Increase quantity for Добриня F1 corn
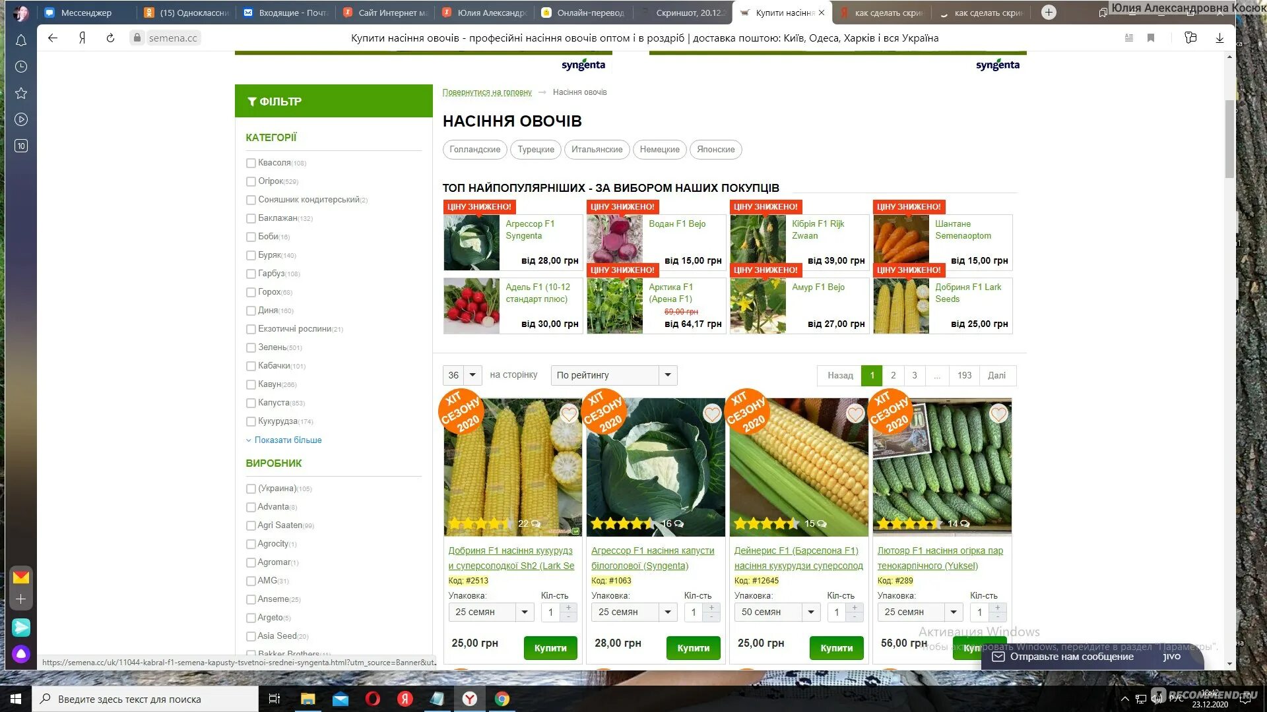Screen dimensions: 1267x712 (x=569, y=607)
